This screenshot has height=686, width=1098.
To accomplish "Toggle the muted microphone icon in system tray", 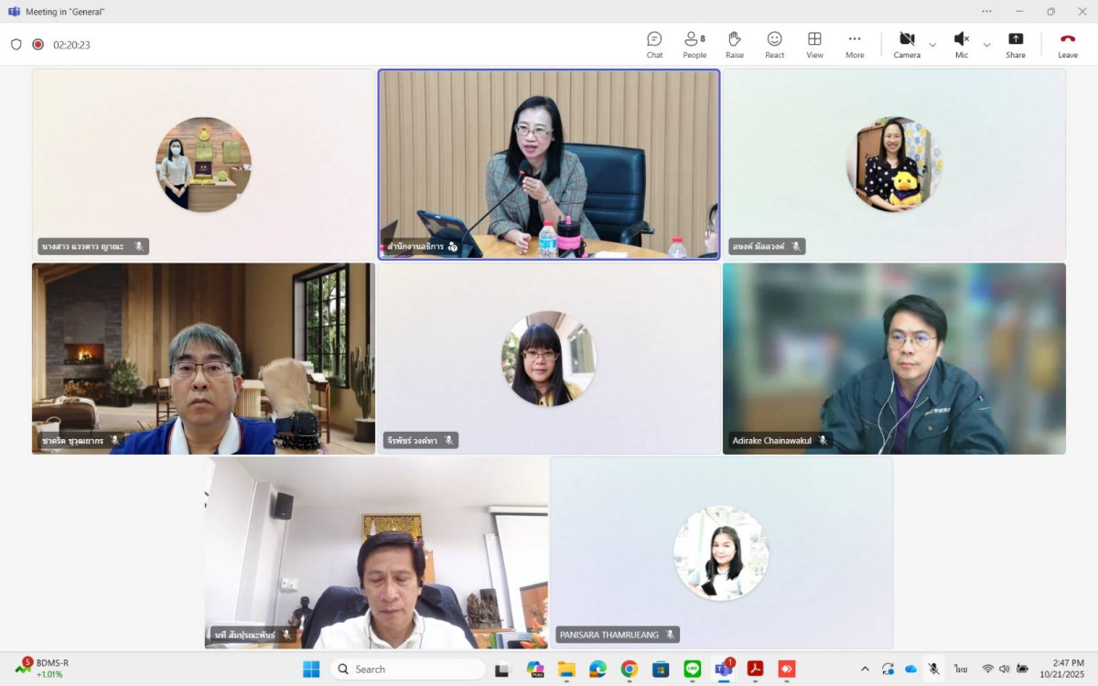I will [933, 669].
